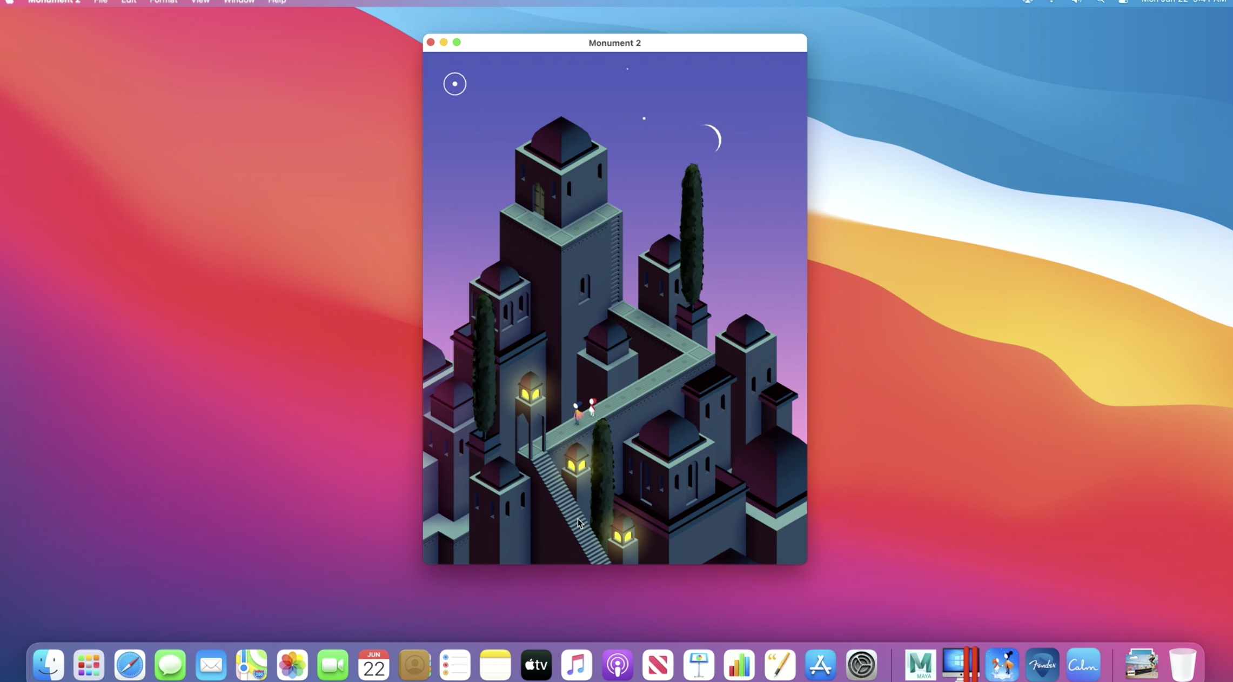Zoom window with green title bar button
Viewport: 1233px width, 682px height.
[457, 42]
